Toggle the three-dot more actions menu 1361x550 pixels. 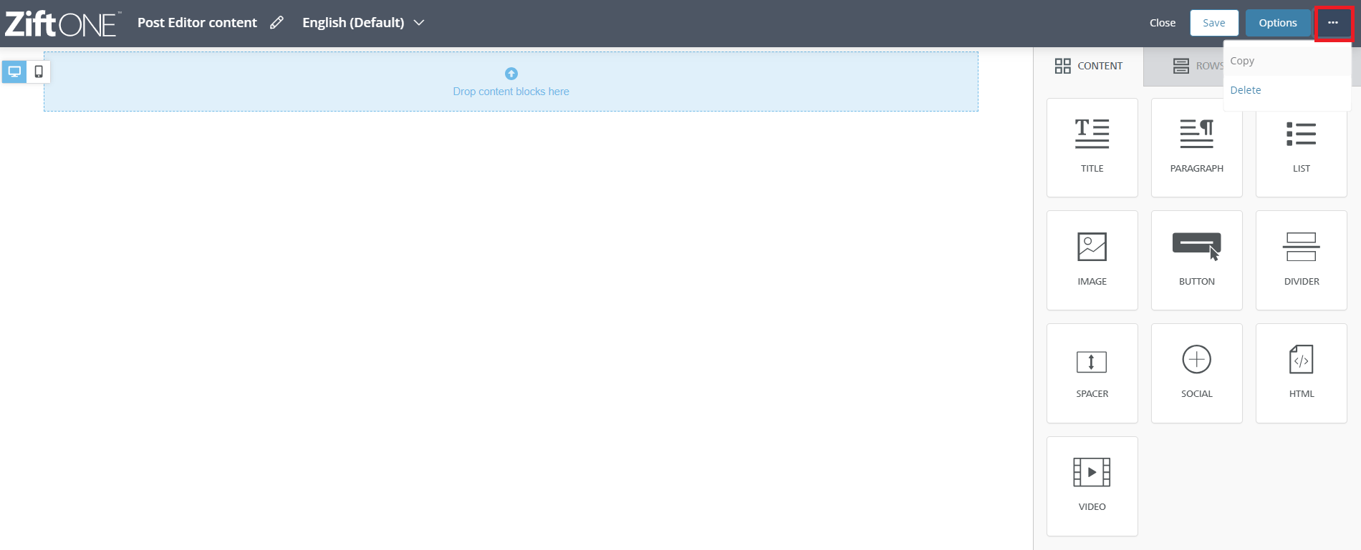[1333, 23]
